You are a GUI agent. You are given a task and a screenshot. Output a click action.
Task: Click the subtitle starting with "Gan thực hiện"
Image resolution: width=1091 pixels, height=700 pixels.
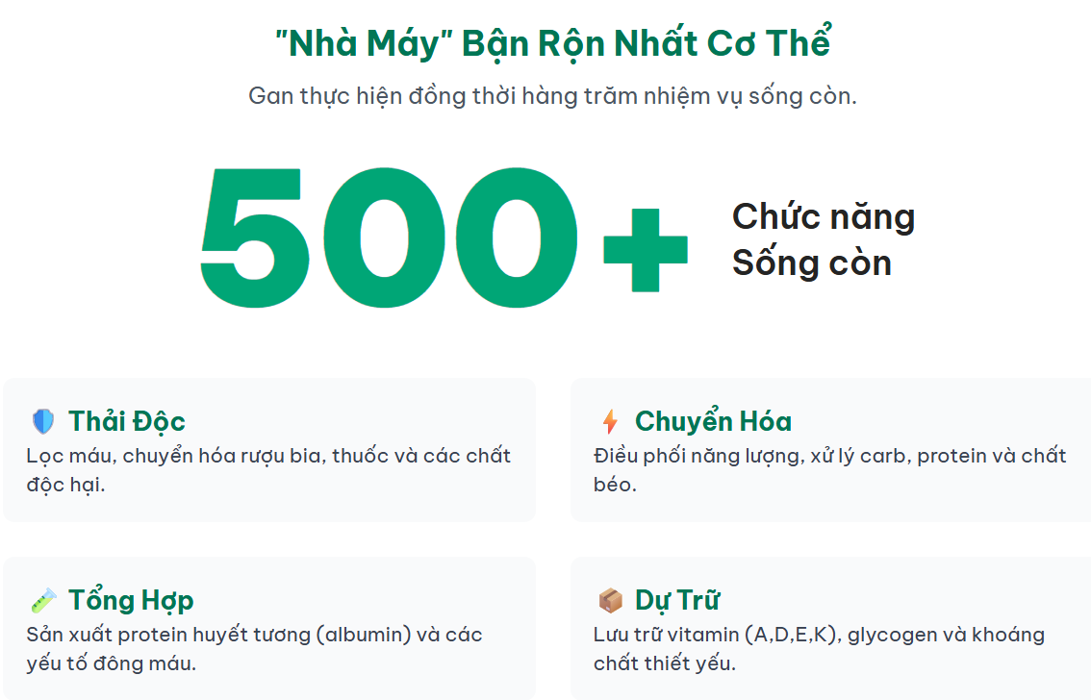pyautogui.click(x=552, y=96)
